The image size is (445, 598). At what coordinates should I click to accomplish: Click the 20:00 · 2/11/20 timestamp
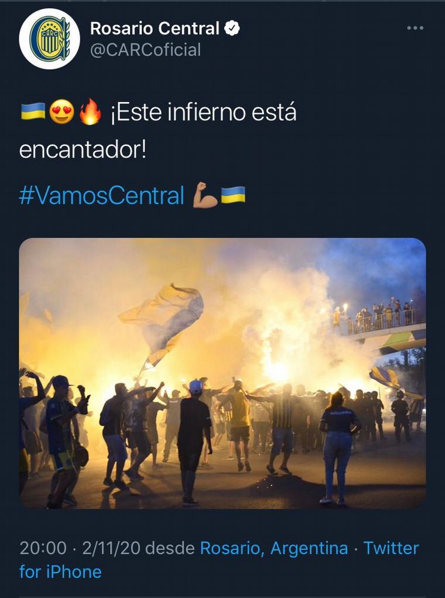pyautogui.click(x=80, y=548)
